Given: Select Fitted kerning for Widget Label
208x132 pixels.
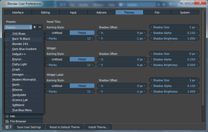Looking at the screenshot, I should coord(82,86).
